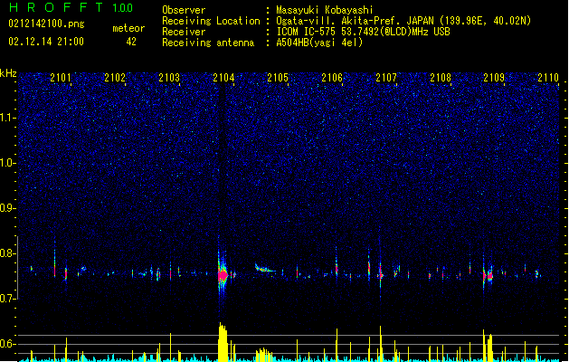Click the 2106 time marker
The width and height of the screenshot is (569, 362).
(x=332, y=77)
